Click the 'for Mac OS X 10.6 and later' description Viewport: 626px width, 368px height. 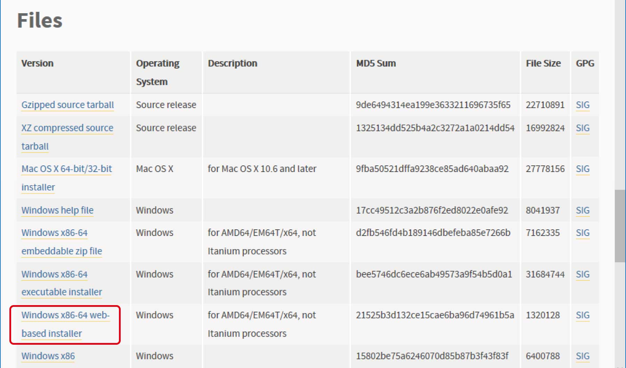coord(262,169)
